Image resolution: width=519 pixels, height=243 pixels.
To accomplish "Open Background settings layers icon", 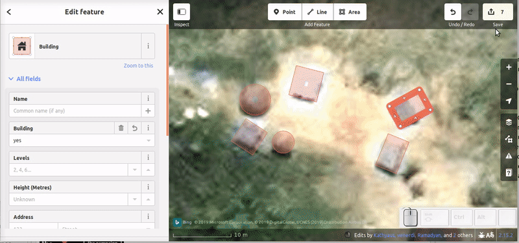I will 509,122.
